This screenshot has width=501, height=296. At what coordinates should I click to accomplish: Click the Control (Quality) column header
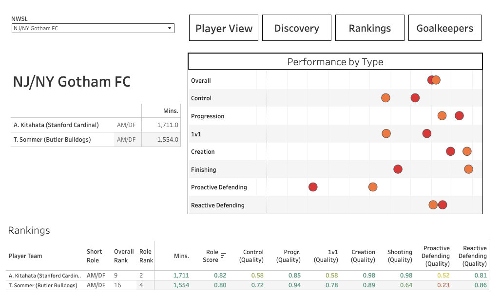(x=251, y=256)
